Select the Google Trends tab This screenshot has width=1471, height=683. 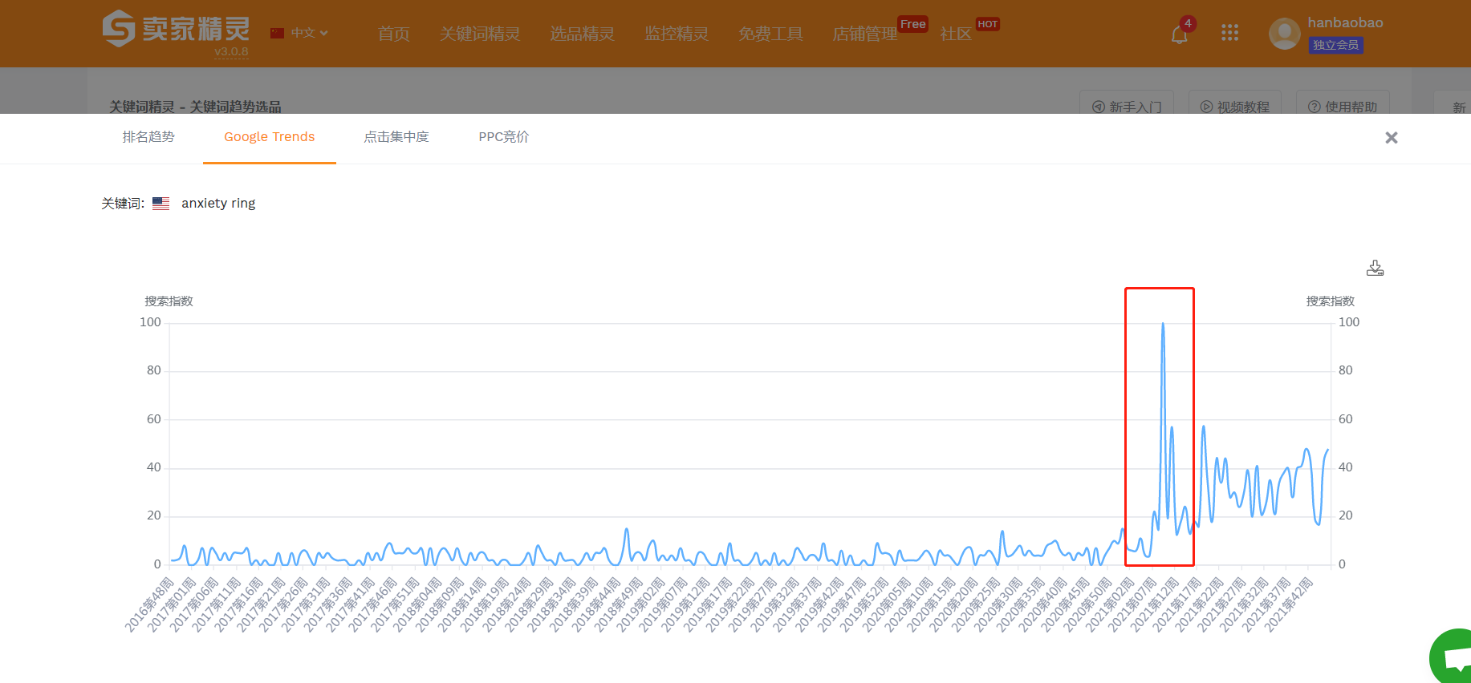point(269,137)
